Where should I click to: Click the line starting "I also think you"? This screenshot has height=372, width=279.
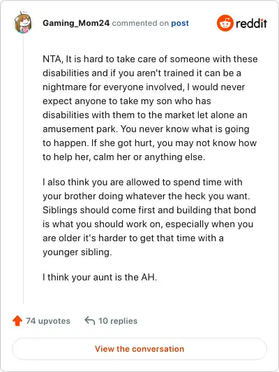coord(142,183)
